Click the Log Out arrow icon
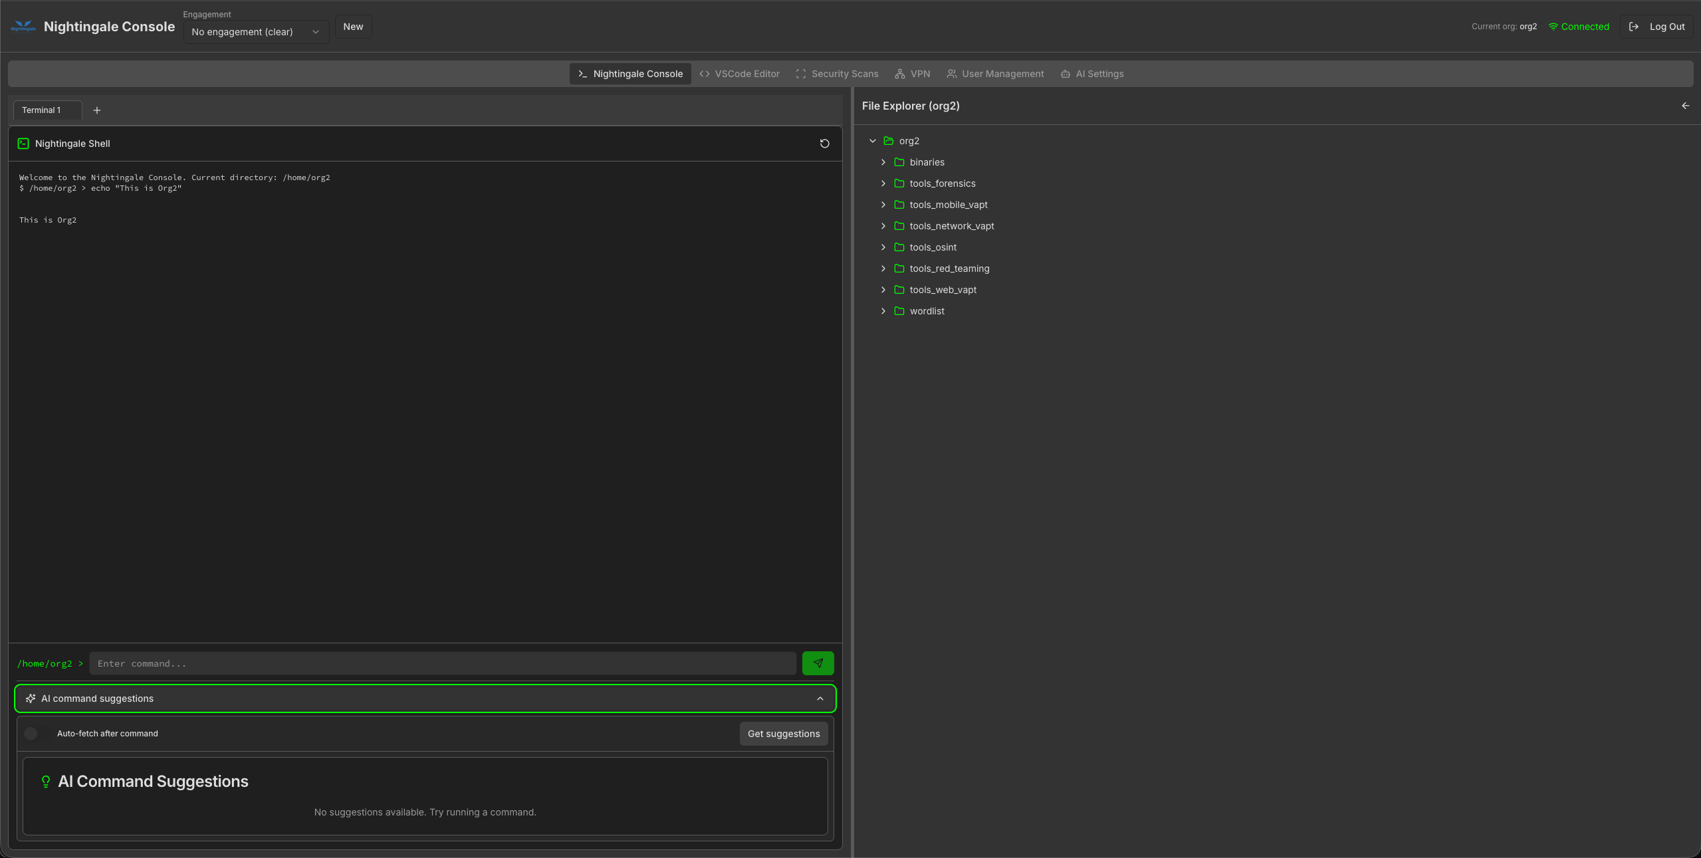 pos(1634,27)
